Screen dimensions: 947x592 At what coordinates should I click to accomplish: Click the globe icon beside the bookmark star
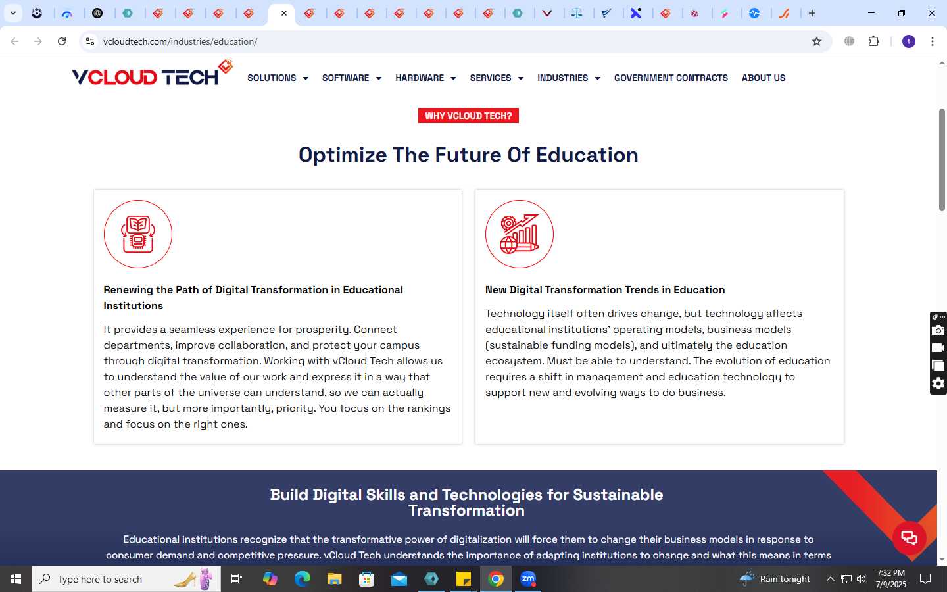pos(850,41)
